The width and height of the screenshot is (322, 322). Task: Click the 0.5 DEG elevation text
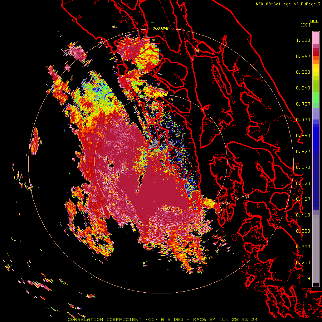pyautogui.click(x=172, y=319)
